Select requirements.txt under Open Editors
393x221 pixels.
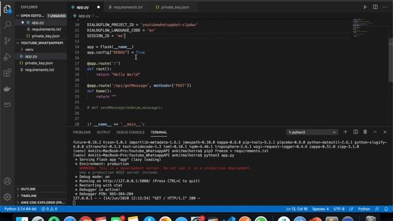click(46, 29)
